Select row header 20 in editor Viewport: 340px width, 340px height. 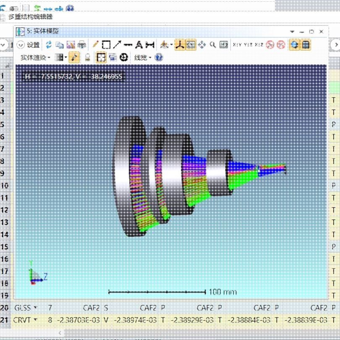tap(5, 308)
